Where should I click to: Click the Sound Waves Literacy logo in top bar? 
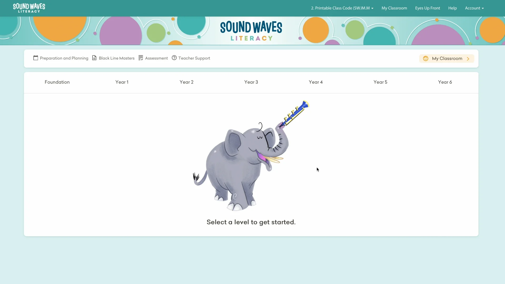(29, 8)
